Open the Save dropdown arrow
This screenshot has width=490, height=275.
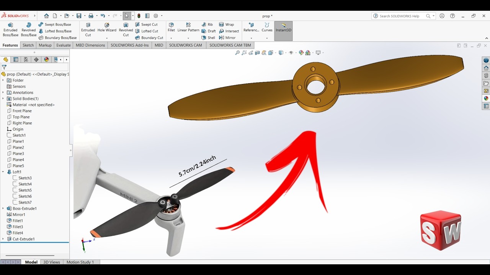coord(85,16)
